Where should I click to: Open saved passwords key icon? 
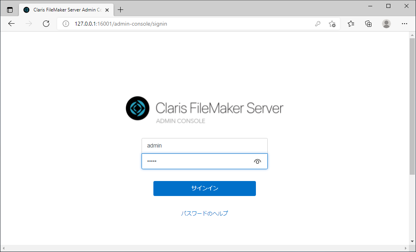coord(318,24)
